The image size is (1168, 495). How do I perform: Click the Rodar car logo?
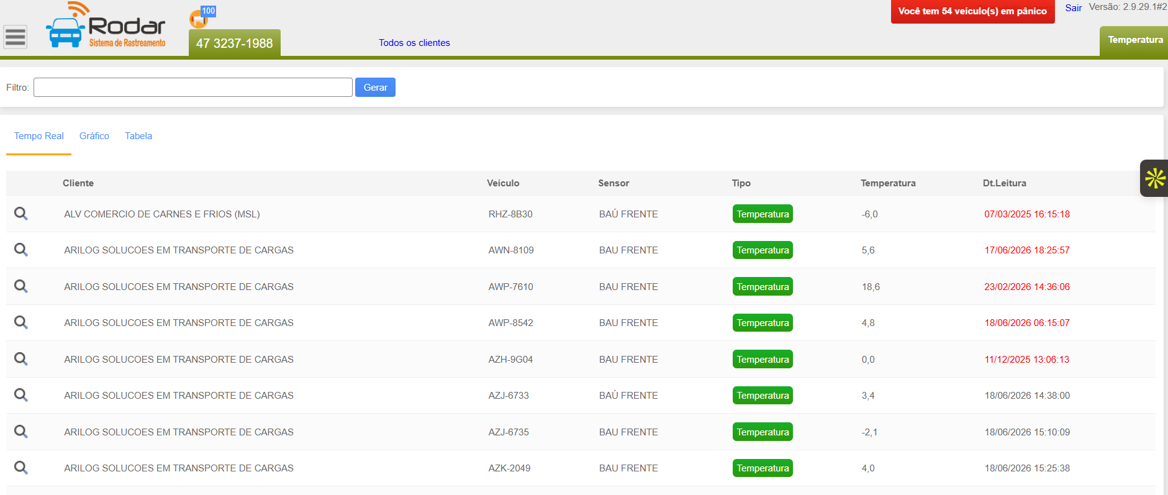click(106, 25)
